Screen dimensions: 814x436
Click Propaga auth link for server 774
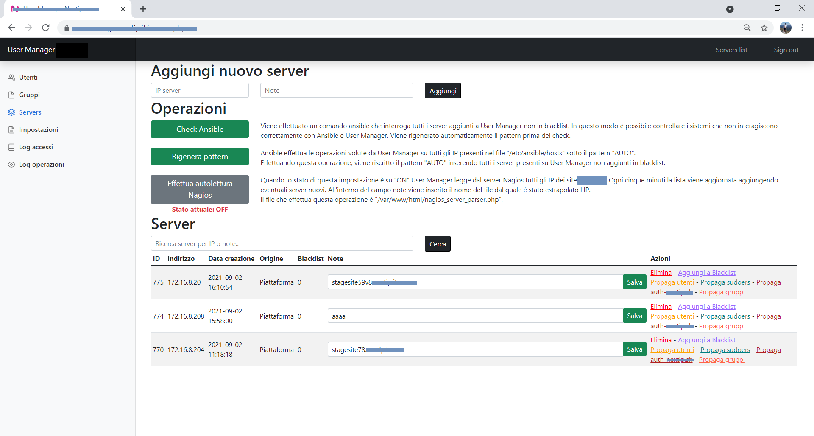768,316
